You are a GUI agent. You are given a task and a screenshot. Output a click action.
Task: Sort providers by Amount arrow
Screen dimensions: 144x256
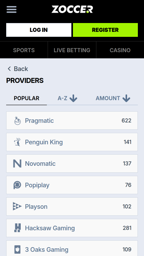click(126, 98)
